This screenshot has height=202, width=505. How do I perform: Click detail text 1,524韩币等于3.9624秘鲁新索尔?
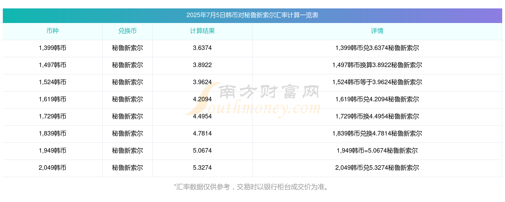pos(377,82)
